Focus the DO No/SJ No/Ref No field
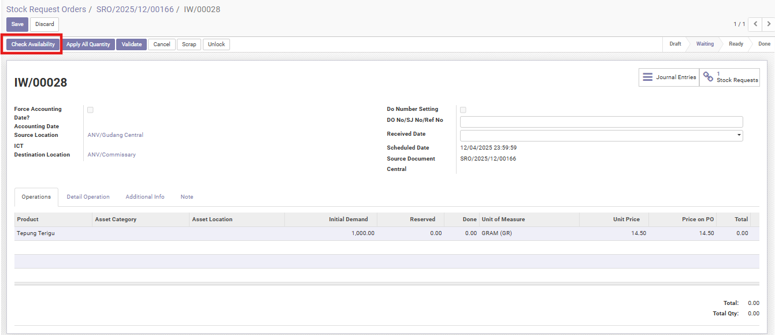775x335 pixels. pyautogui.click(x=601, y=122)
